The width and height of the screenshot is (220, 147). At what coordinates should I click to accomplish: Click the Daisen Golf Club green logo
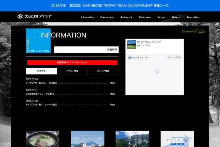coord(194,31)
